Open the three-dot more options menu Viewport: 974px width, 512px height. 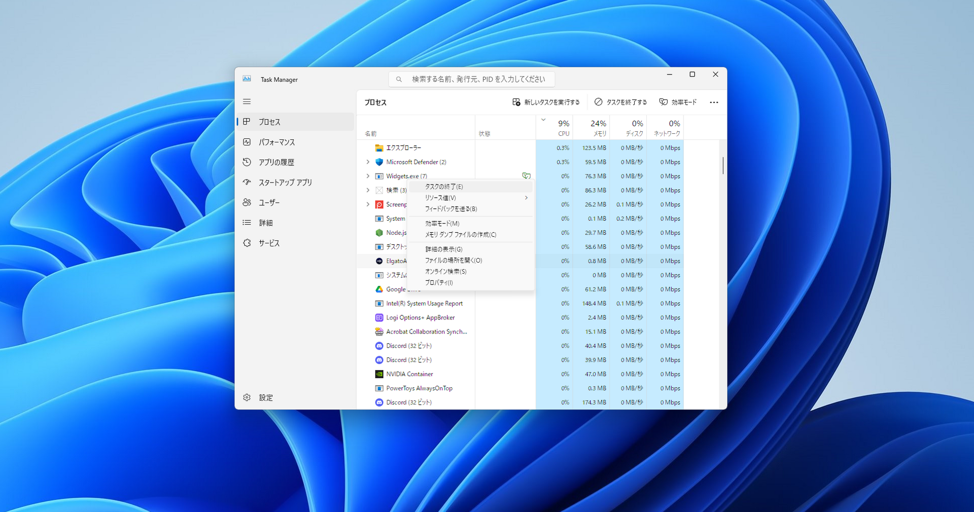point(714,102)
